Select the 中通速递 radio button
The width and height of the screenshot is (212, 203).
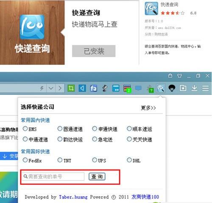point(25,139)
